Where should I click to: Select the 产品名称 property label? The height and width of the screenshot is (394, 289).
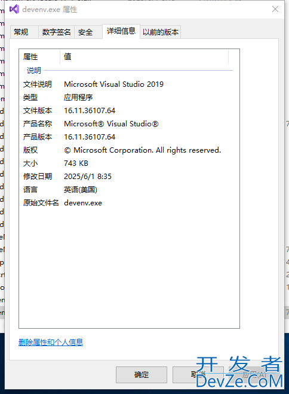click(x=38, y=123)
